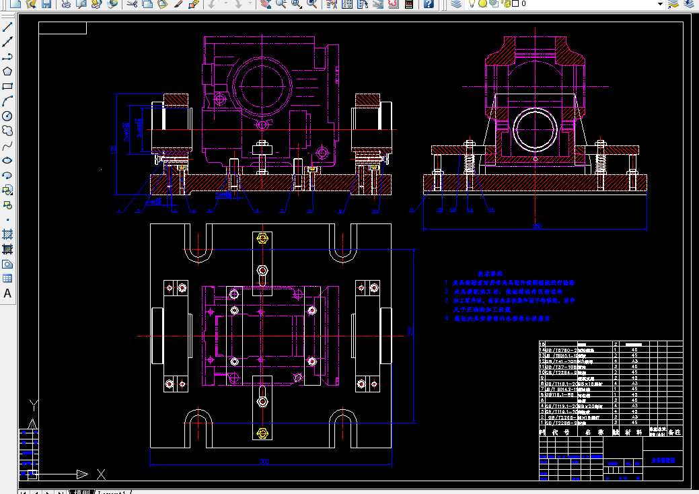Open Help with the question mark icon
The width and height of the screenshot is (699, 494).
pyautogui.click(x=428, y=3)
